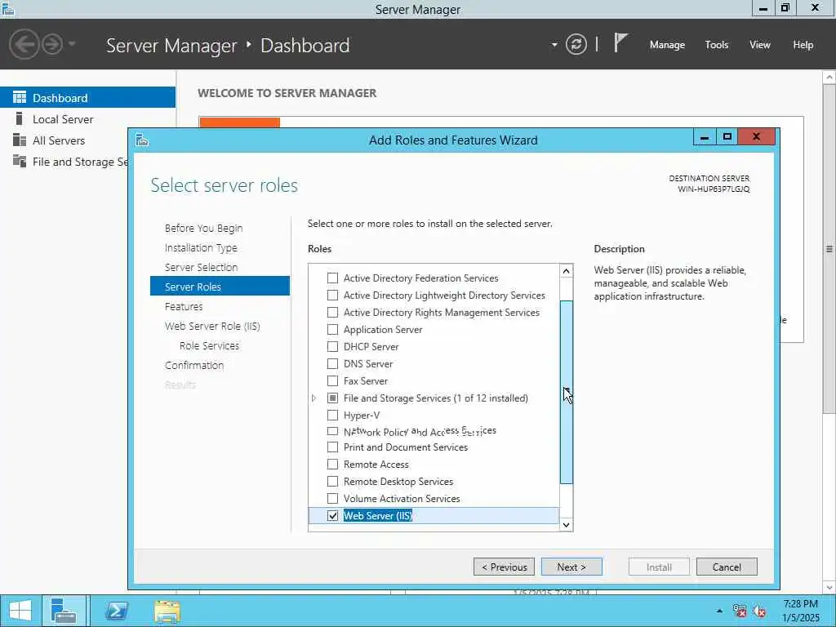
Task: Toggle File and Storage Services checkbox
Action: coord(333,398)
